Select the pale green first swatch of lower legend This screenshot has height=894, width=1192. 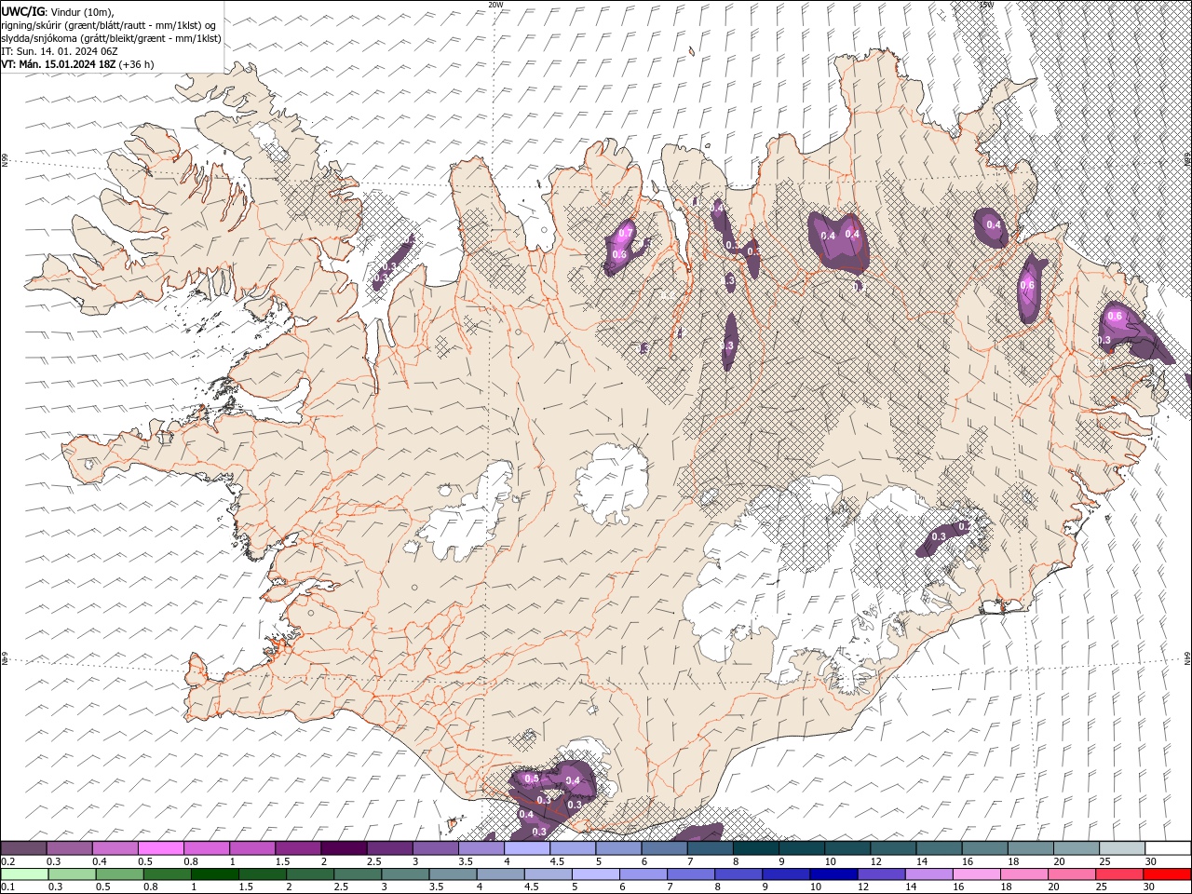point(24,874)
